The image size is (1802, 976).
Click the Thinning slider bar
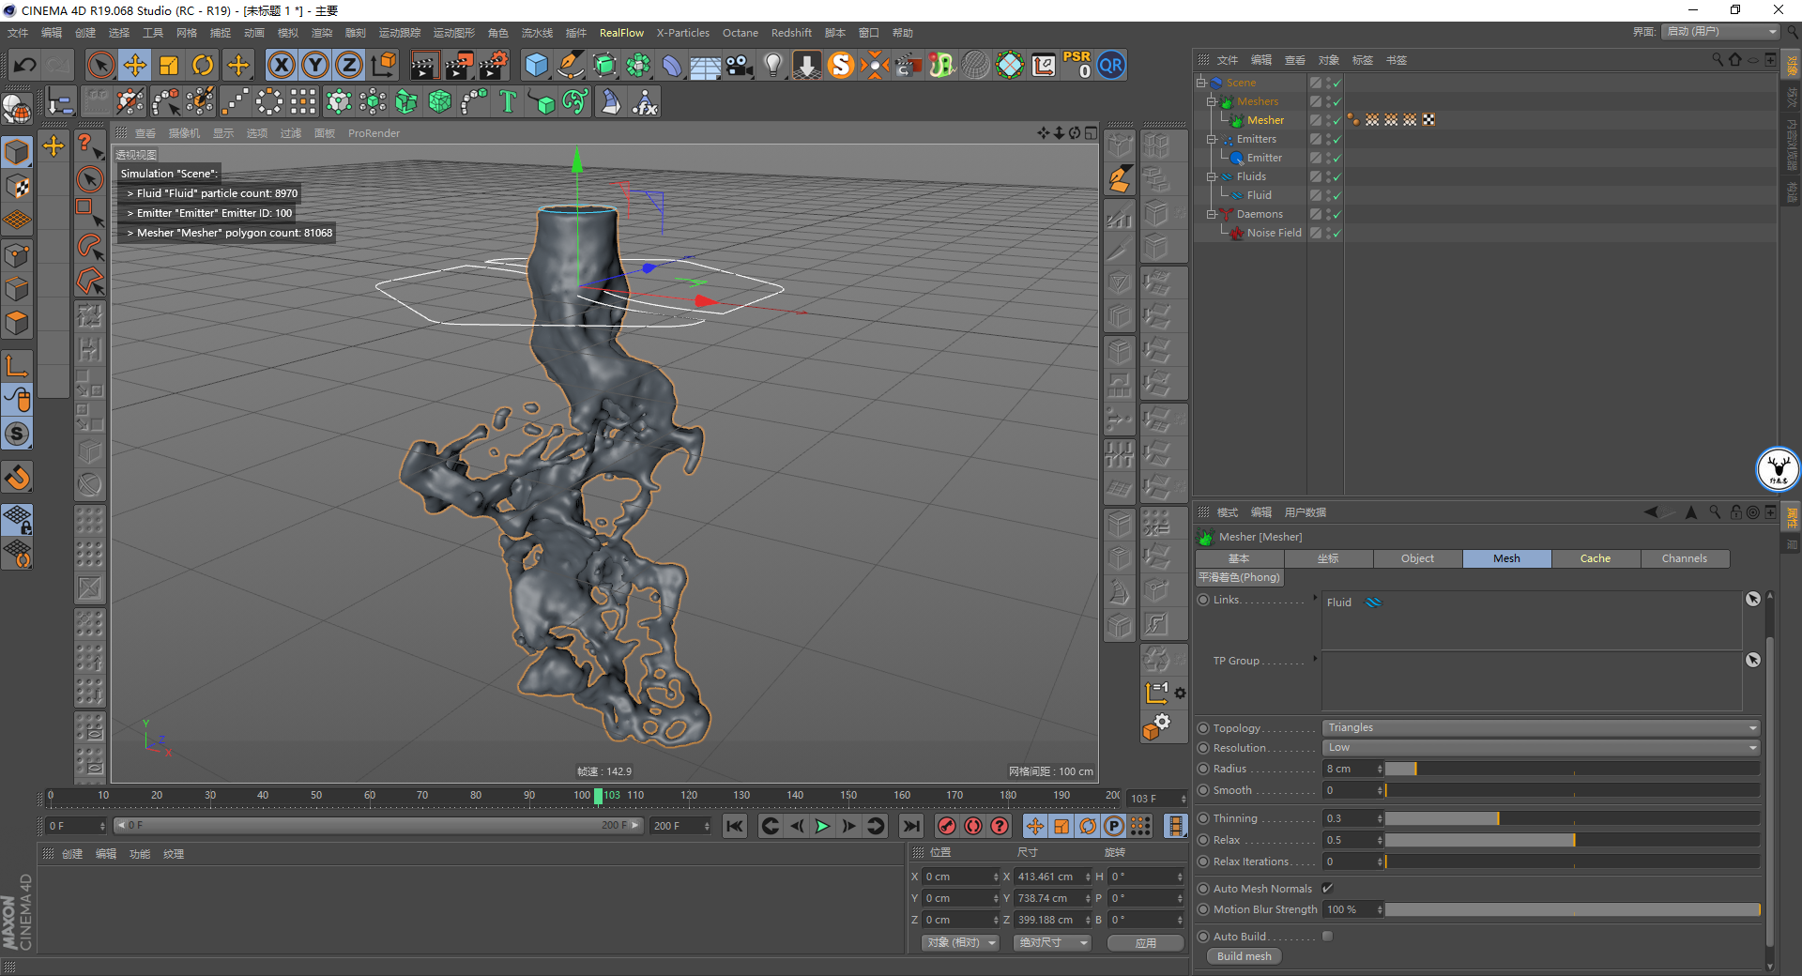(1571, 818)
